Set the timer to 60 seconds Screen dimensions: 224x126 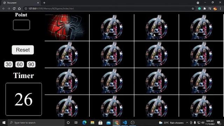(x=20, y=64)
